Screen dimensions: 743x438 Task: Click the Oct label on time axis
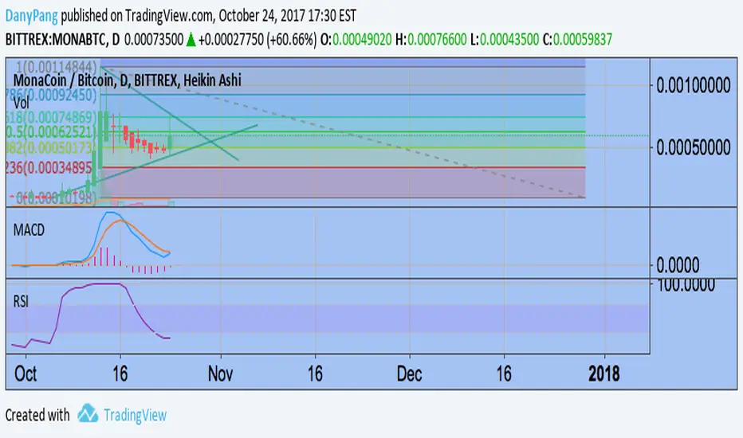26,374
